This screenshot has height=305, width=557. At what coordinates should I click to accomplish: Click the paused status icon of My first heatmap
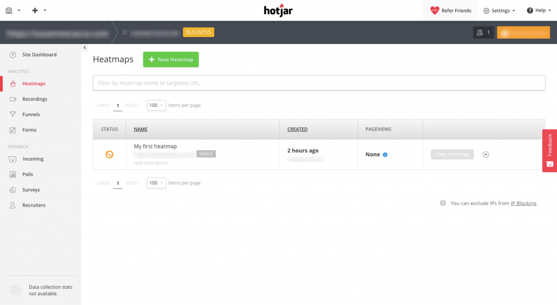[x=109, y=155]
